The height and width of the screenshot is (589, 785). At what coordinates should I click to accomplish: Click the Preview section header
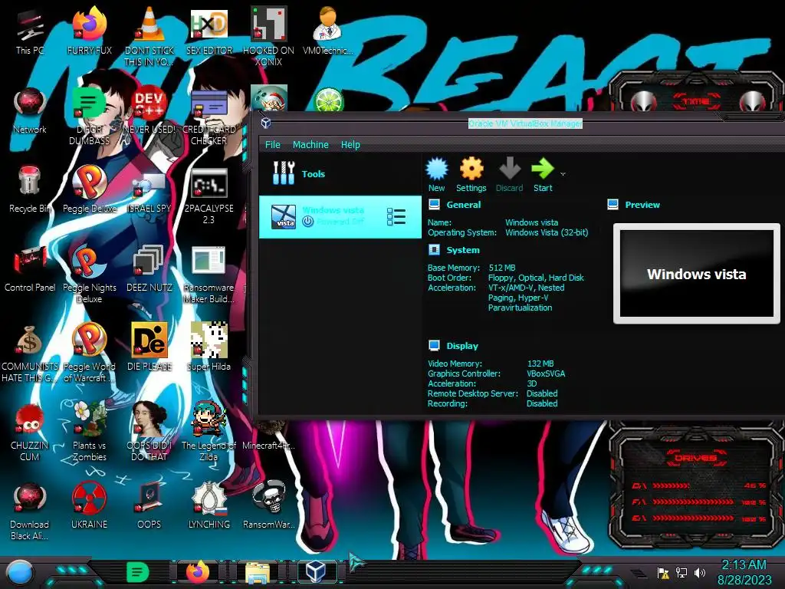(642, 205)
